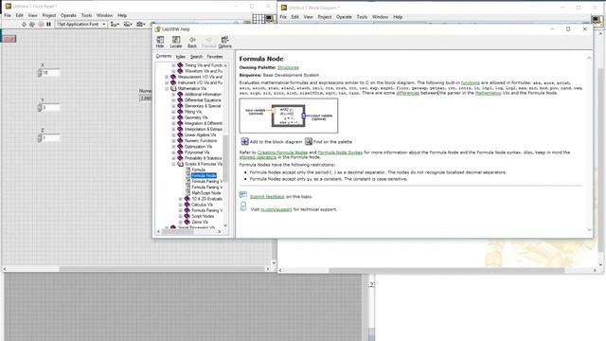Click the Find on the palette icon
Screen dimensions: 606x341
pos(309,141)
